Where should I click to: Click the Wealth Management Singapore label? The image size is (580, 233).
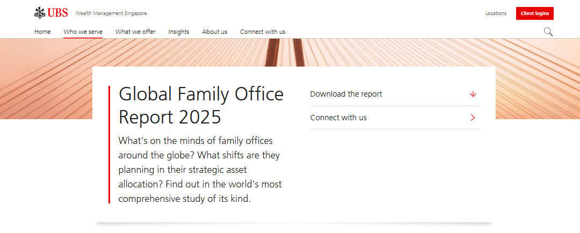point(111,13)
